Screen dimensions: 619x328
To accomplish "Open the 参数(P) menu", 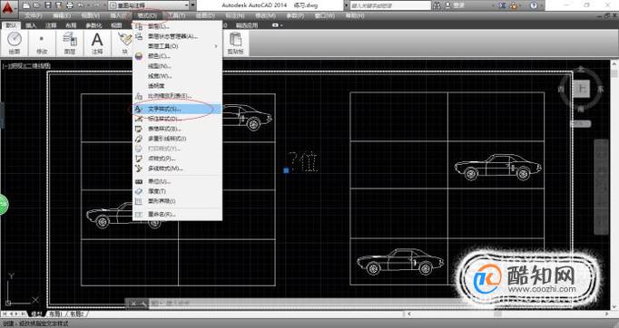I will pos(295,15).
